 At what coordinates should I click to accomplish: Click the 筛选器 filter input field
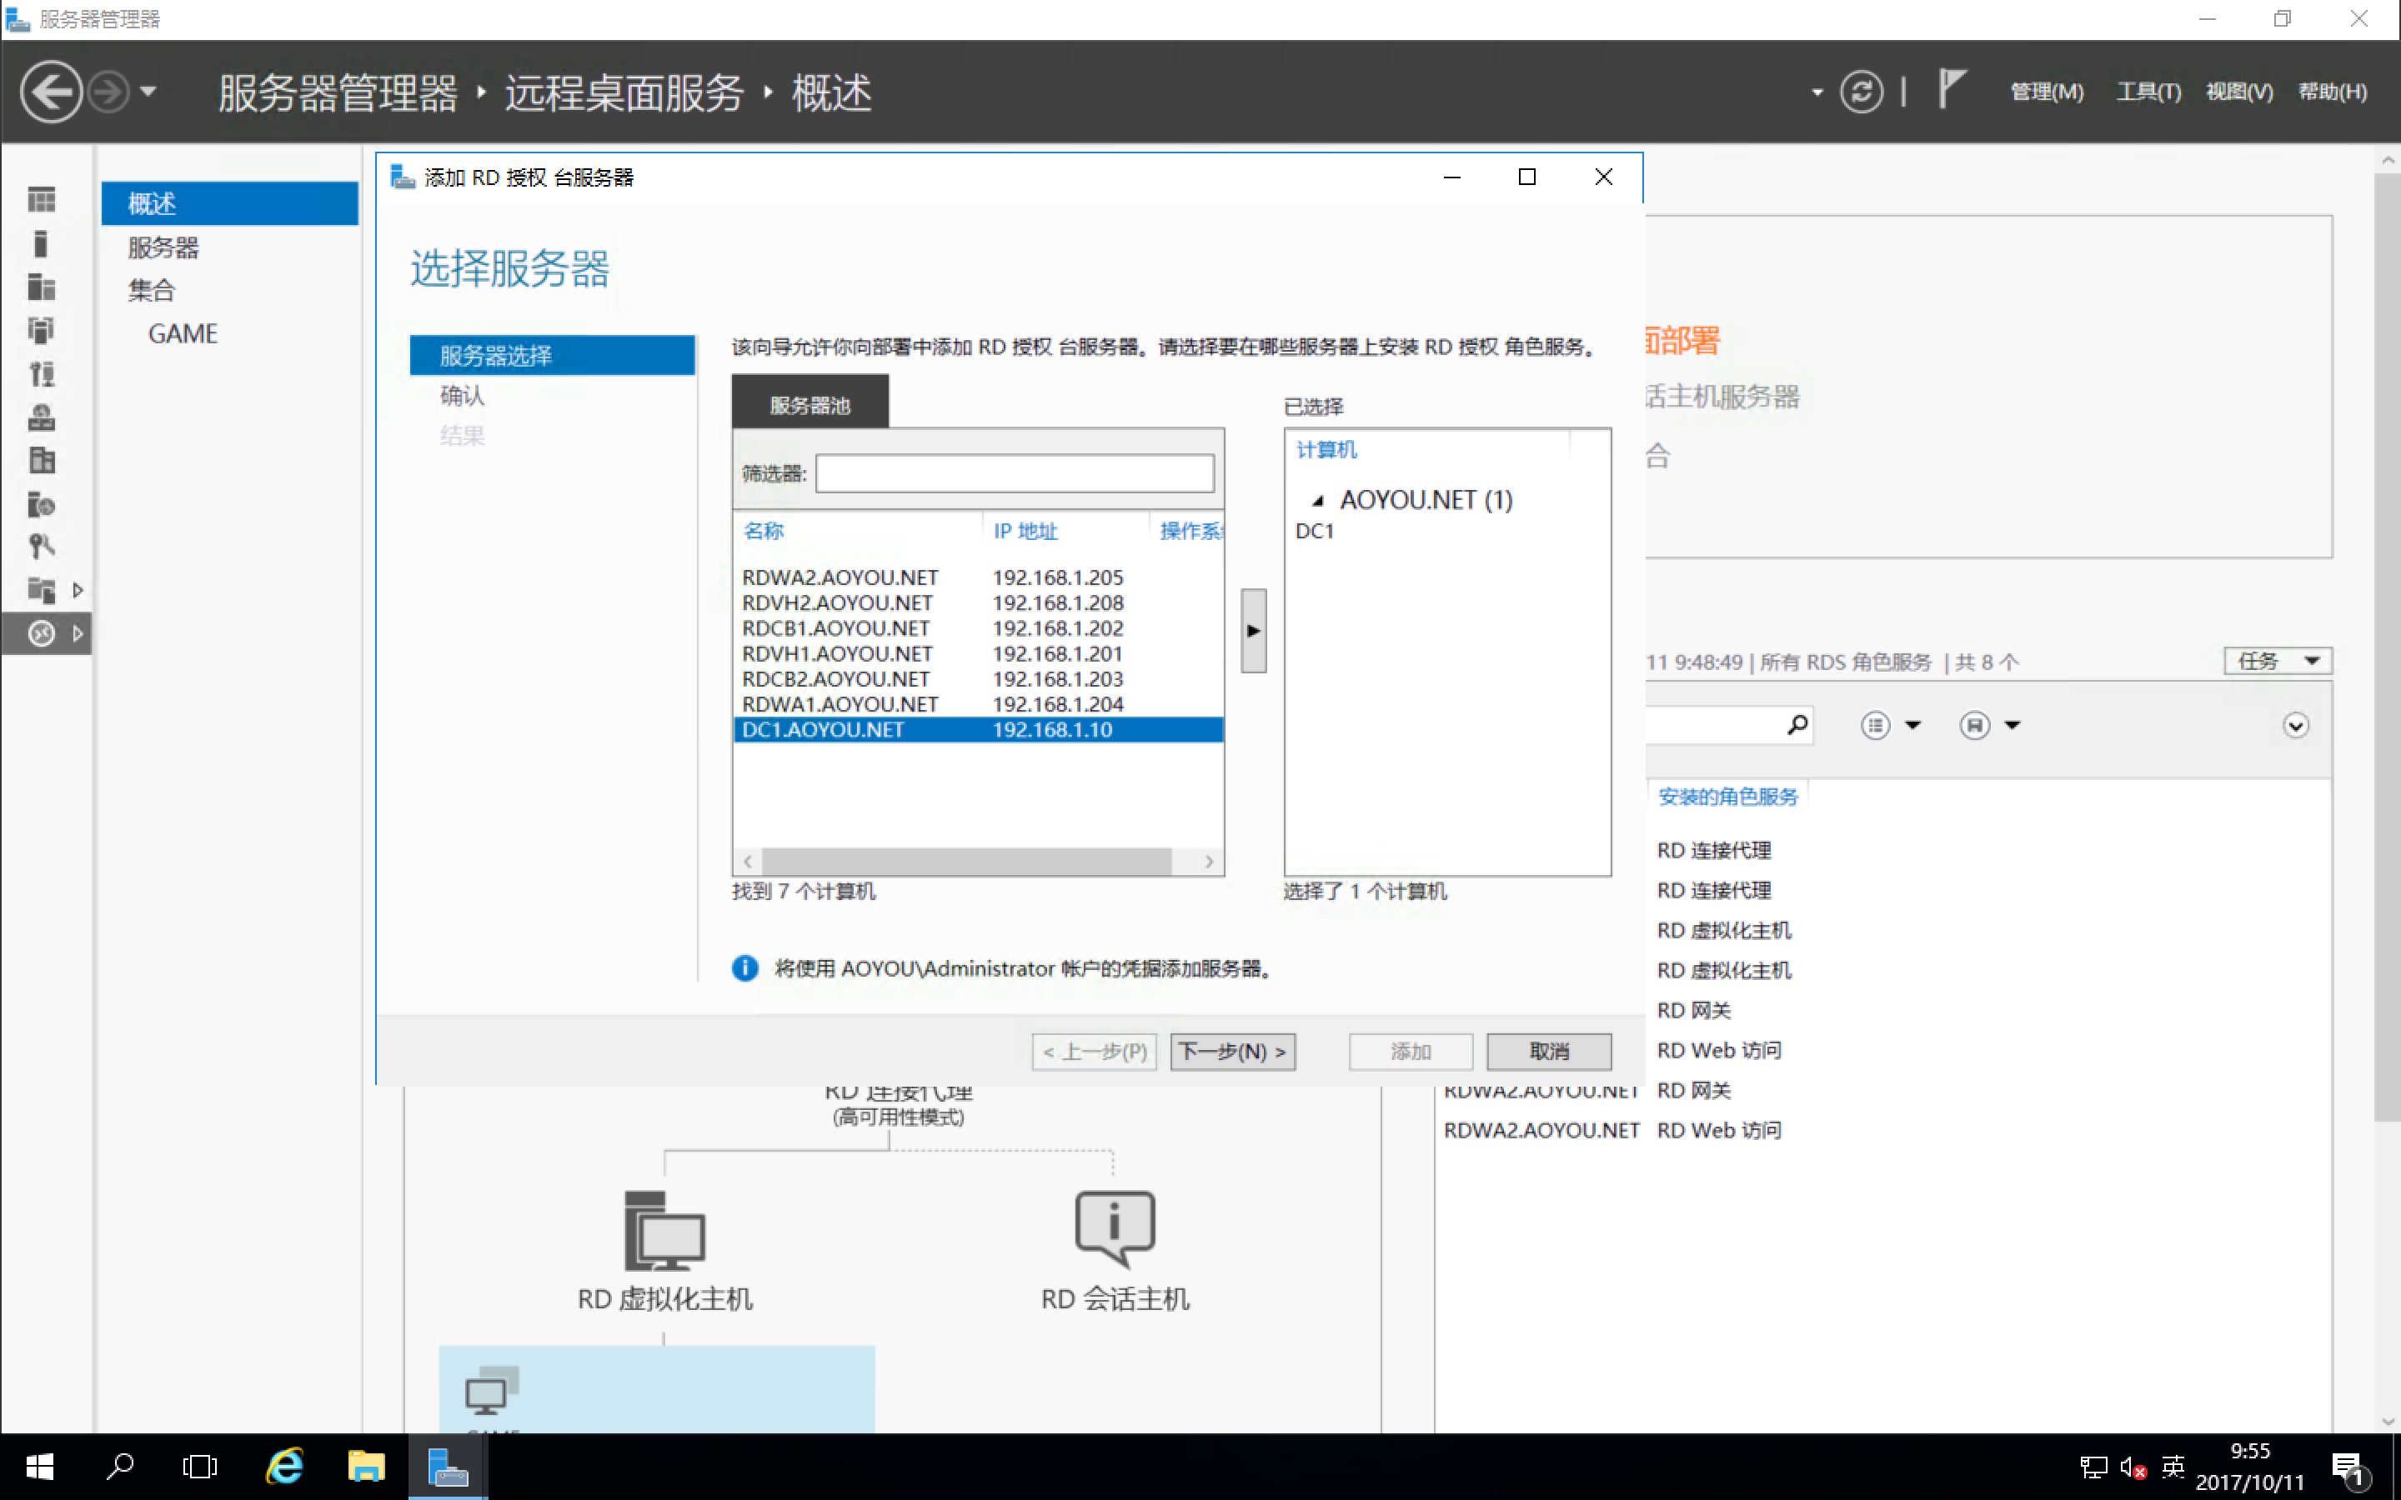point(1014,473)
